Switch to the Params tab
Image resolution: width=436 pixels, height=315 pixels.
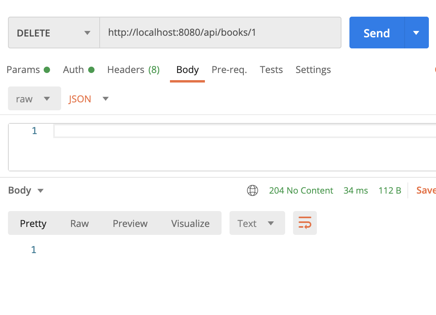click(28, 70)
